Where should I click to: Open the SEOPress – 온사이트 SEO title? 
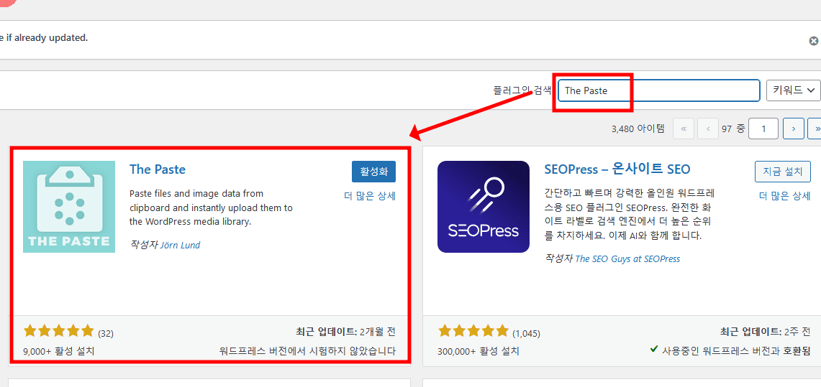pos(617,169)
